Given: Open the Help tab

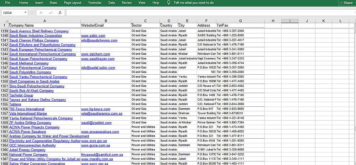Looking at the screenshot, I should click(x=156, y=3).
